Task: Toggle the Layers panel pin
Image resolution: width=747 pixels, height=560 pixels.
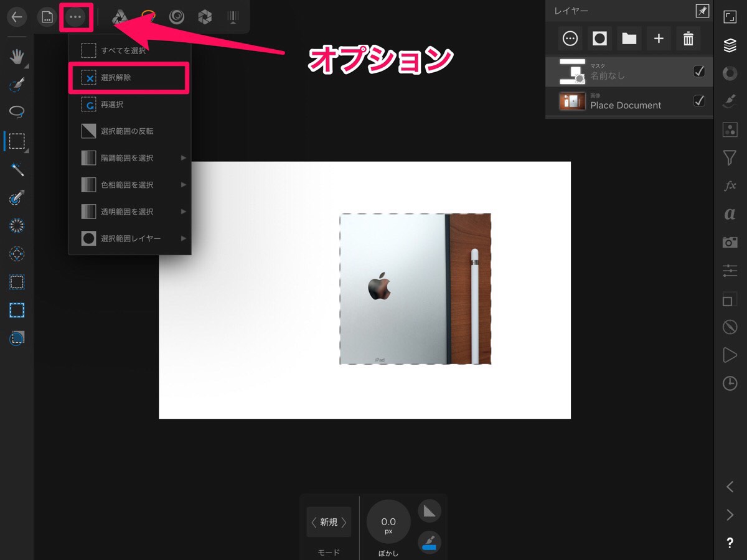Action: 702,11
